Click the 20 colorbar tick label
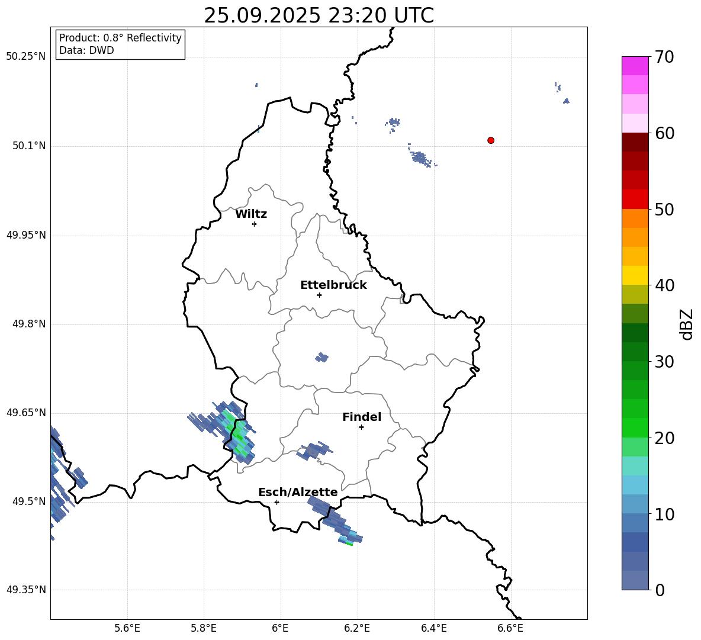This screenshot has width=701, height=640. [664, 438]
